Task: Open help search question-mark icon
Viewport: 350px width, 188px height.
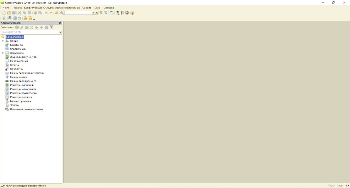Action: [122, 13]
